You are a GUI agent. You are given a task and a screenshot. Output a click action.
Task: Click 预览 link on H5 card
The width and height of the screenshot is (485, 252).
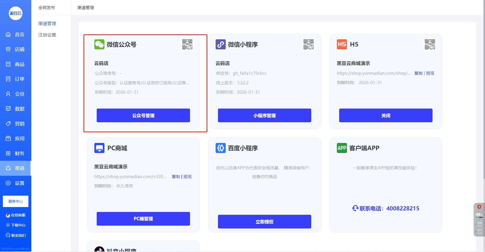pos(430,73)
